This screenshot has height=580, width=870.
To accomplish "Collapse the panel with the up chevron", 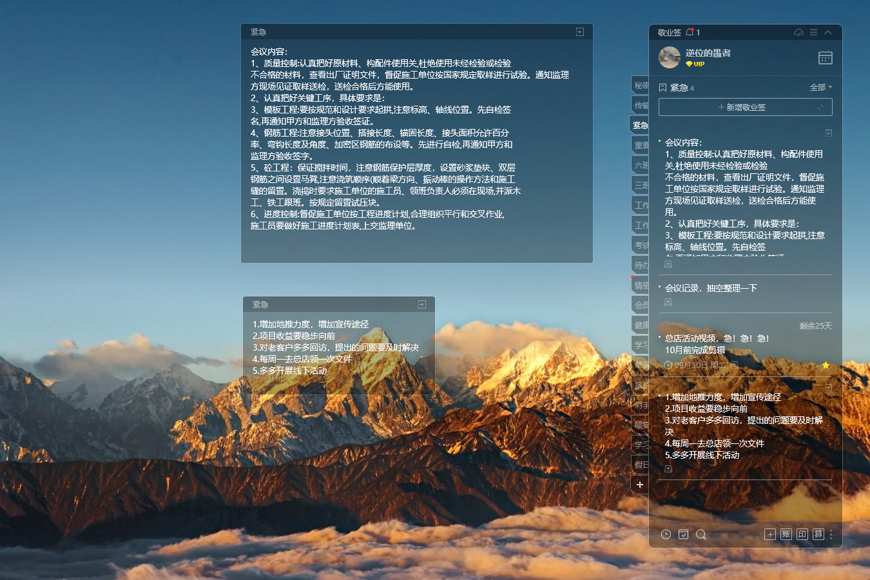I will coord(828,32).
